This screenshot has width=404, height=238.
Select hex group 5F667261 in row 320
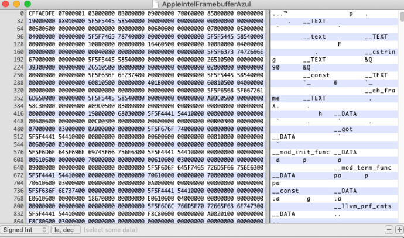(250, 91)
